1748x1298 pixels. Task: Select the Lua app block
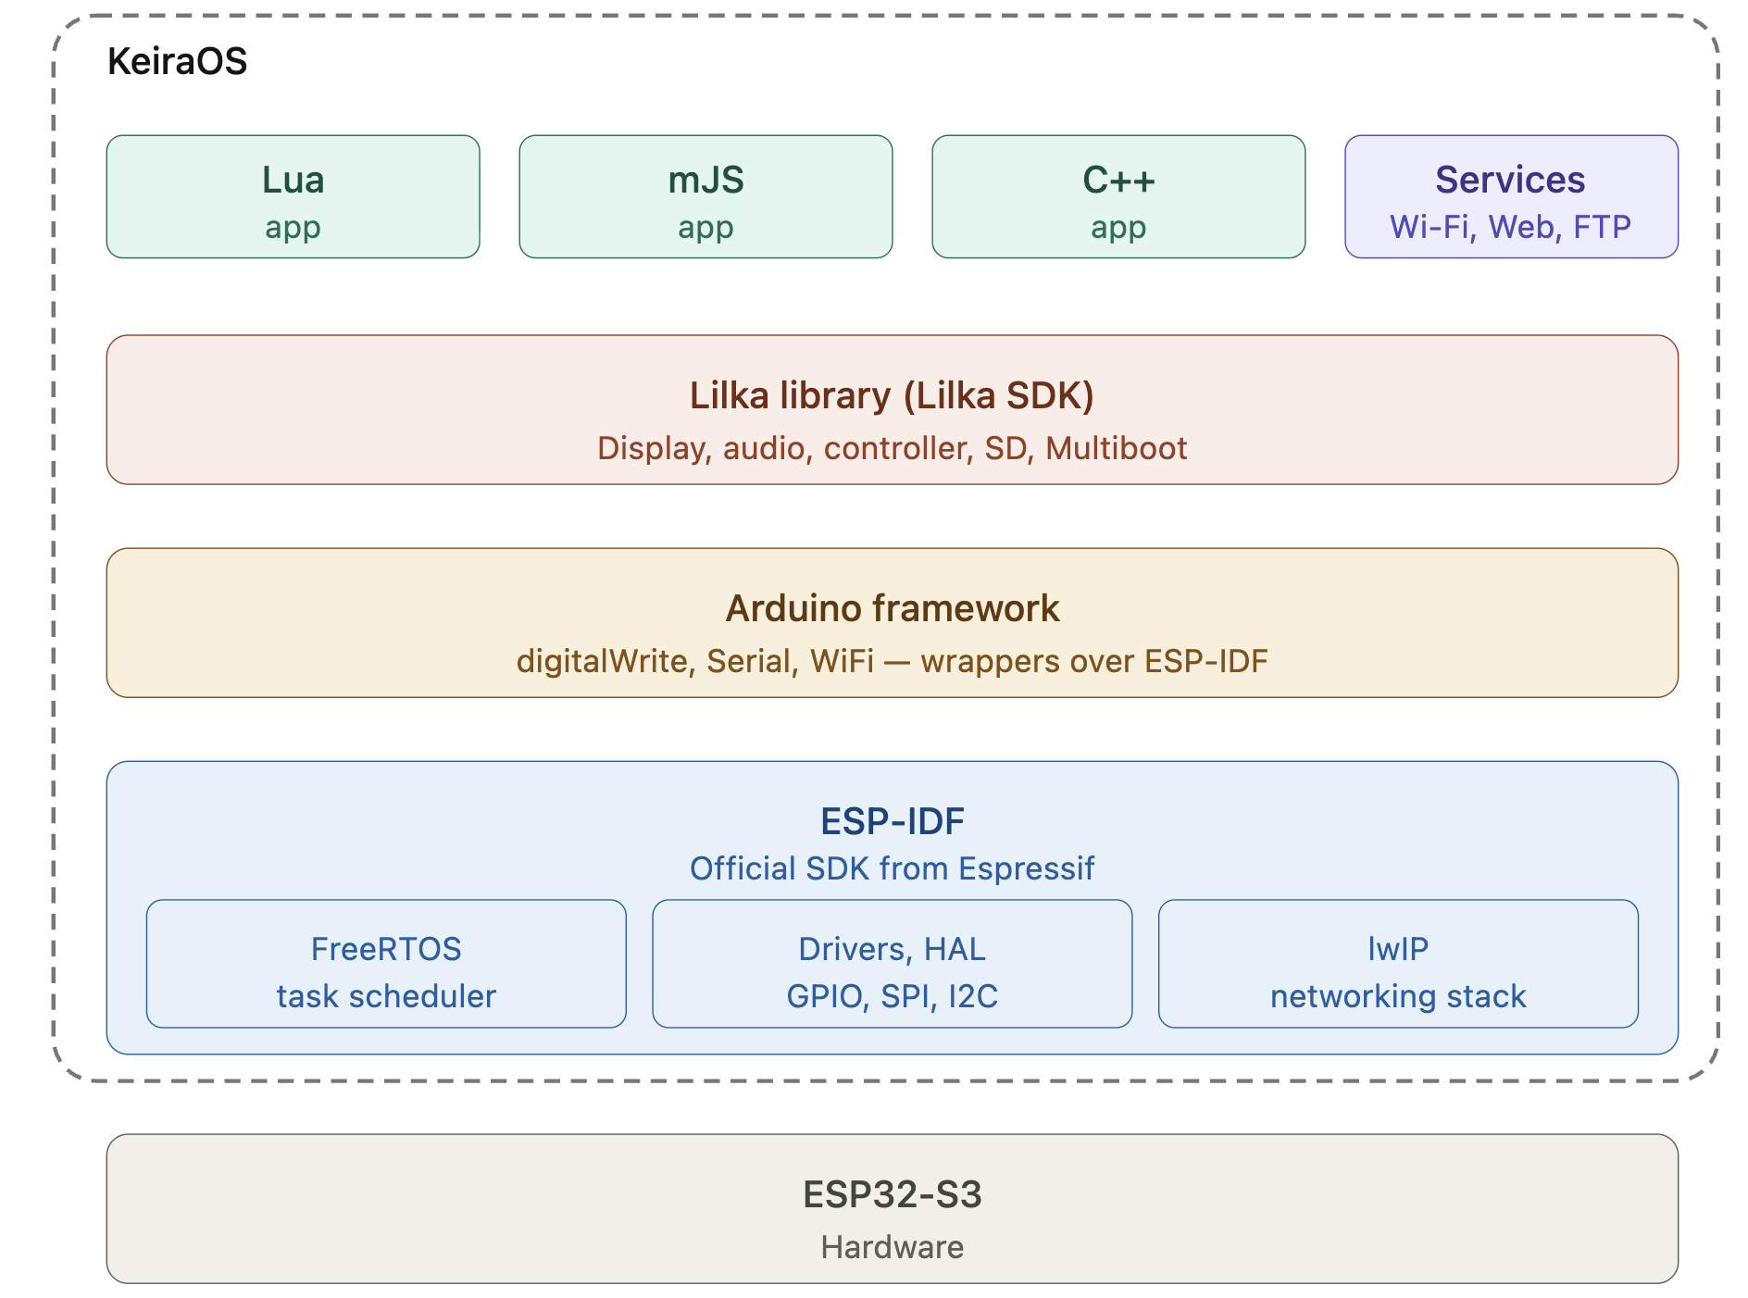(293, 196)
